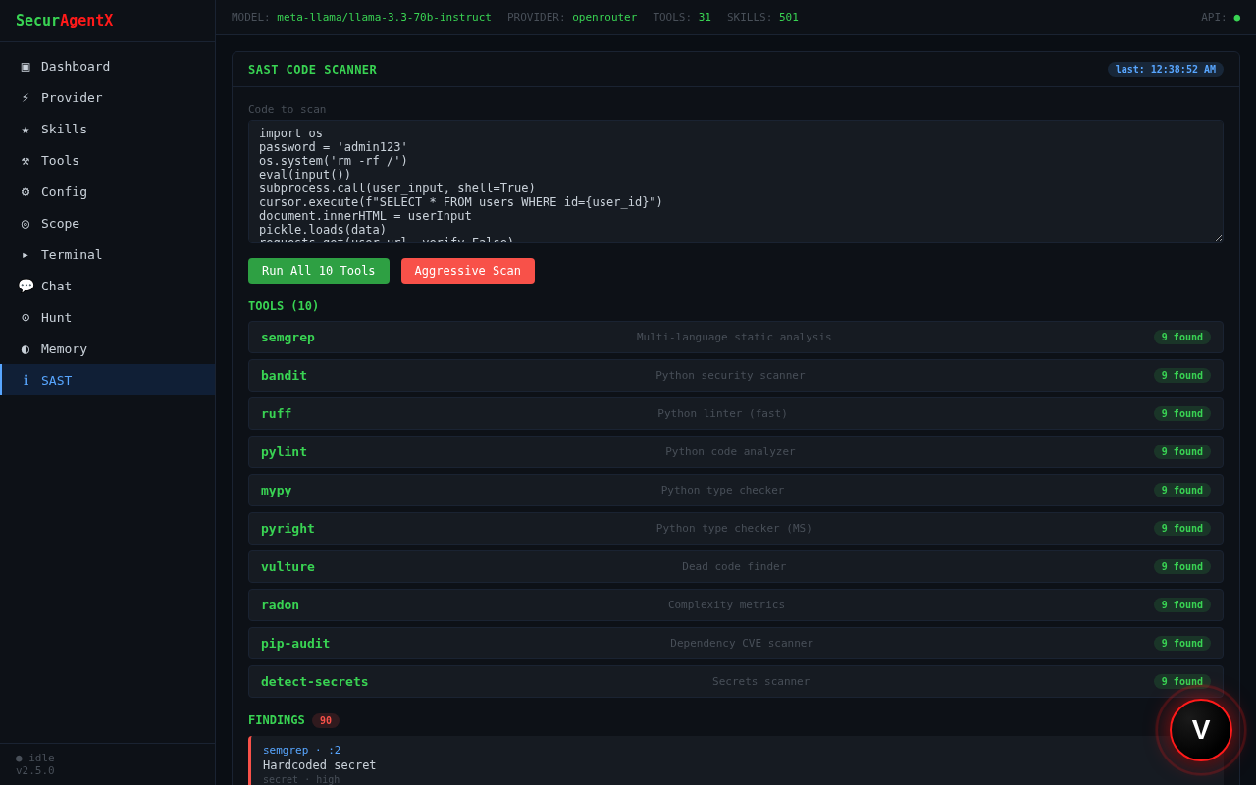
Task: Click the Config gear icon
Action: click(26, 191)
